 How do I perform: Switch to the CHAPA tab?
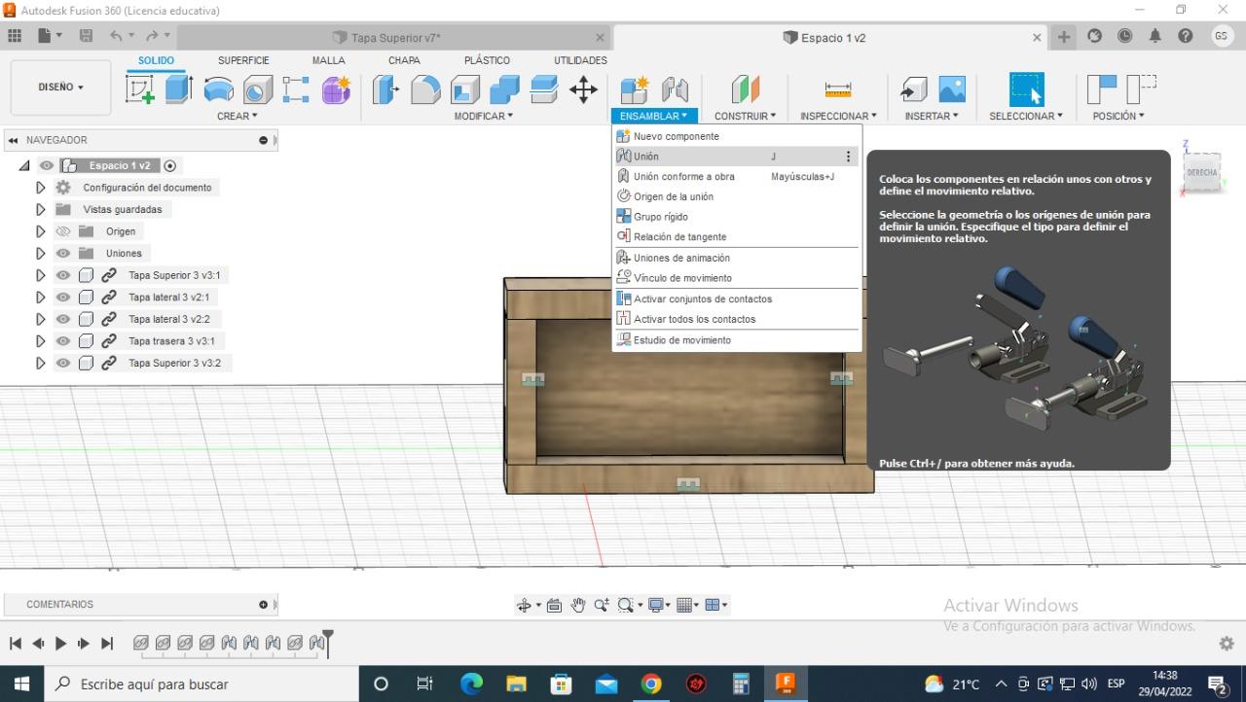404,60
